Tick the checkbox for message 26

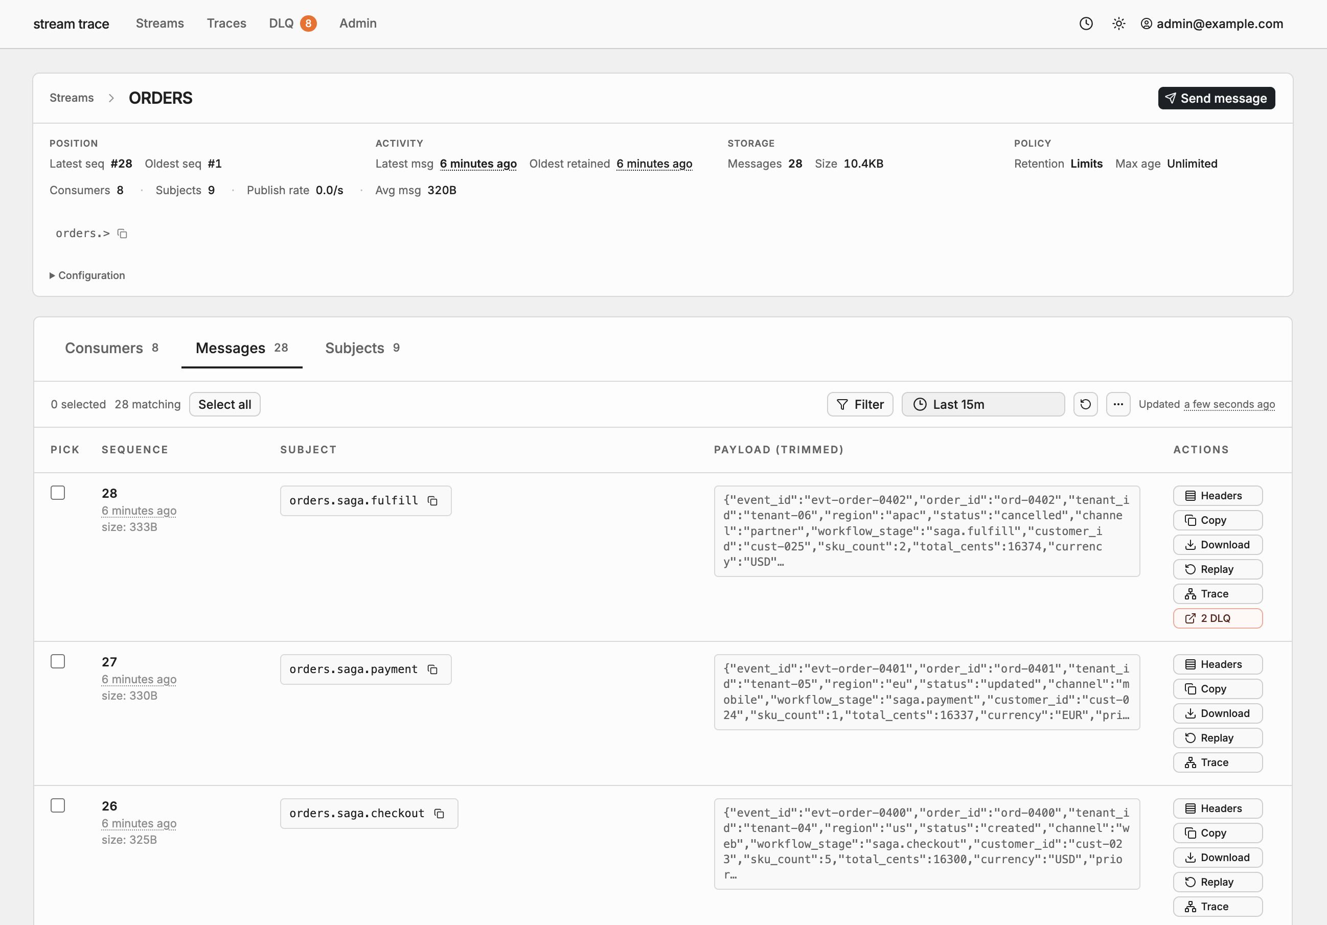(x=58, y=805)
